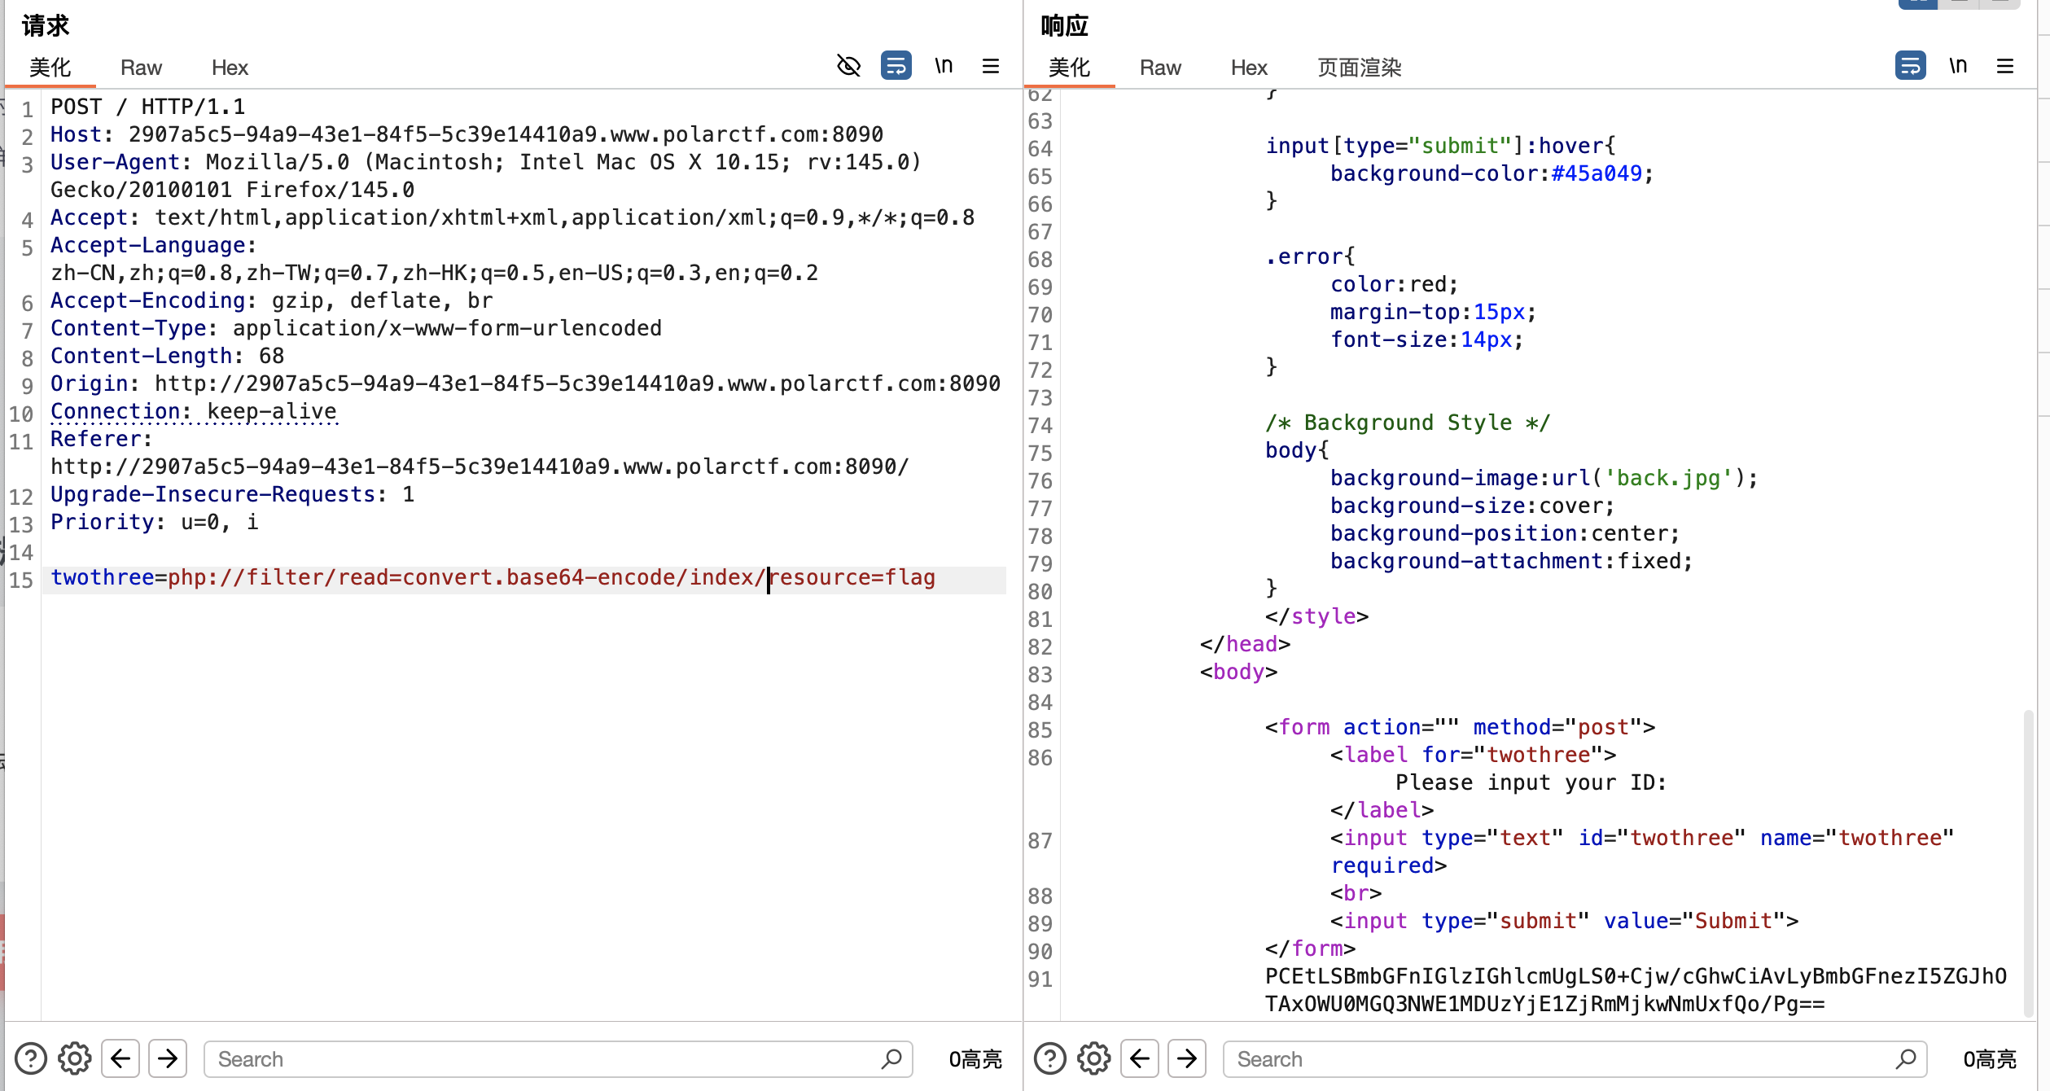Go to previous match in request search

coord(120,1058)
